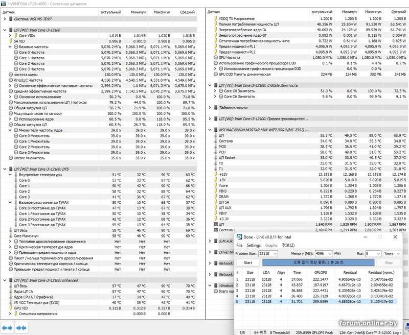The height and width of the screenshot is (335, 409).
Task: Click the LinX app icon in title bar
Action: click(x=238, y=237)
